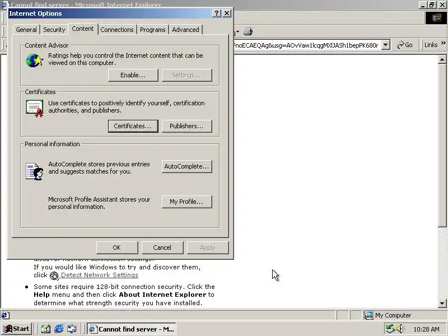Click the Content Advisor globe icon
This screenshot has height=336, width=448.
[35, 60]
